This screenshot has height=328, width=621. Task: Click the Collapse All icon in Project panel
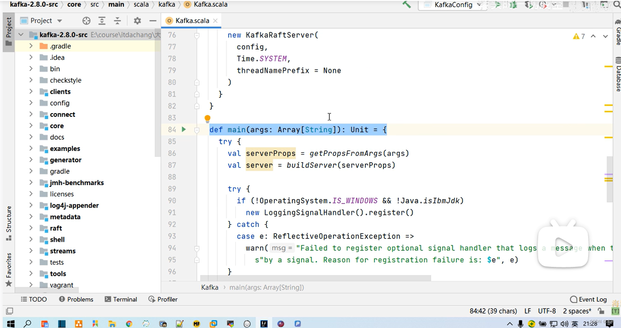coord(117,21)
